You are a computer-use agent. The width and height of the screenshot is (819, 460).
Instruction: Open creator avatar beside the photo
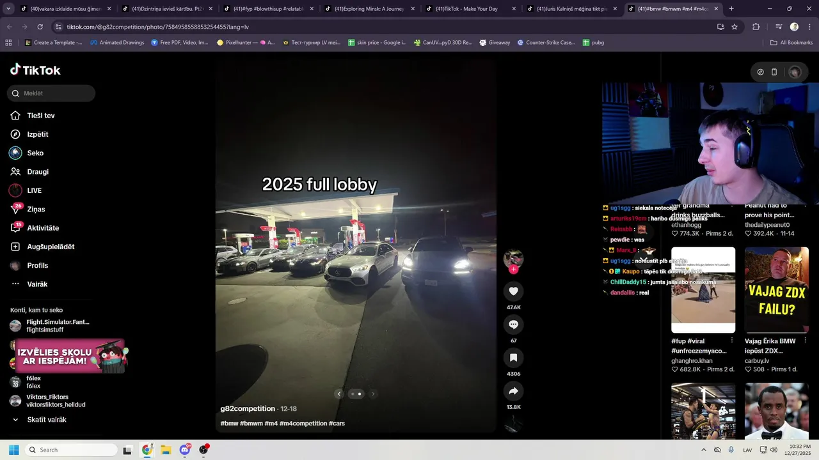(513, 258)
